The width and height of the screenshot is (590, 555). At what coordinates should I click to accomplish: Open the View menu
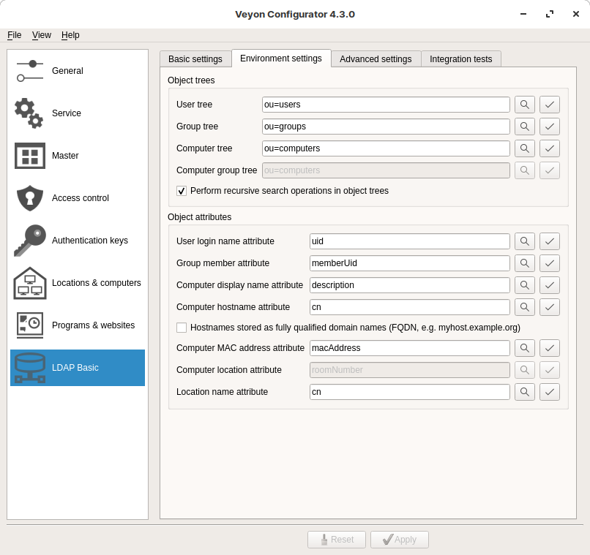(42, 35)
